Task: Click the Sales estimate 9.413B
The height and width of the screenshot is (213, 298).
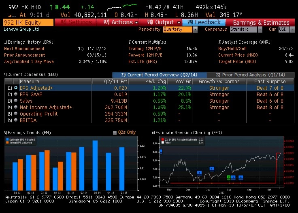Action: (x=119, y=101)
